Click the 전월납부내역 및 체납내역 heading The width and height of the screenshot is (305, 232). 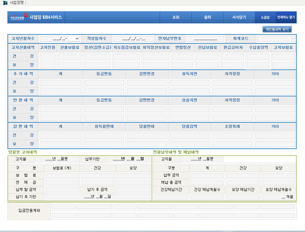176,152
